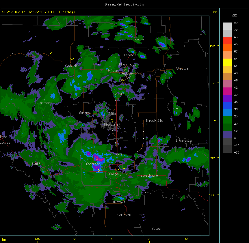Click the Okotoks city label
The height and width of the screenshot is (243, 249).
(x=119, y=202)
